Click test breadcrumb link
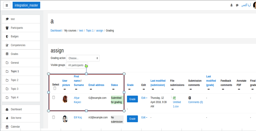The width and height of the screenshot is (256, 131). 81,30
